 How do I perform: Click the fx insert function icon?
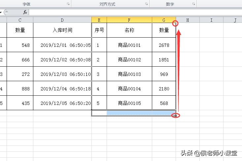coord(25,12)
